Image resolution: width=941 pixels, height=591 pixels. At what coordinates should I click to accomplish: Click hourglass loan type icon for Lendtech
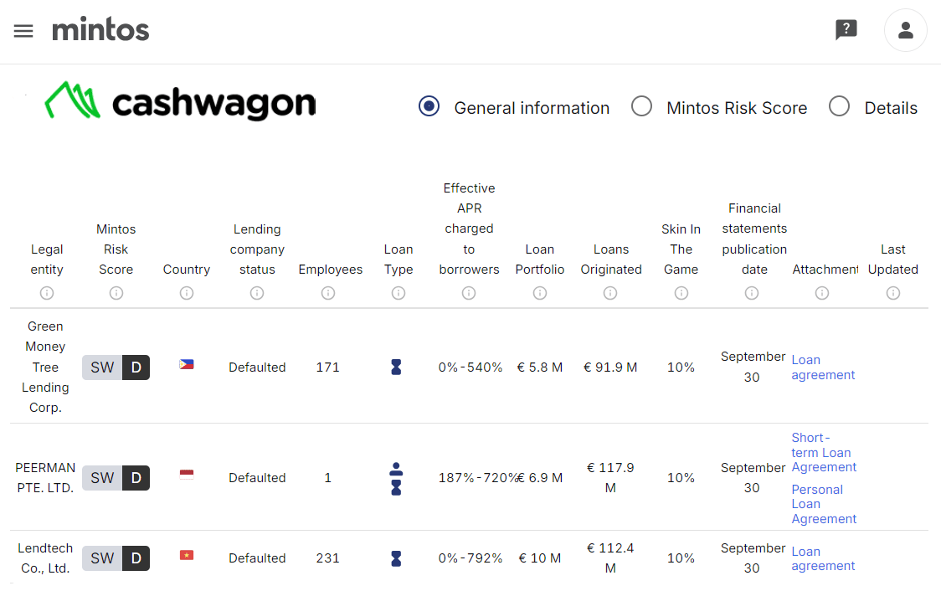pyautogui.click(x=396, y=558)
